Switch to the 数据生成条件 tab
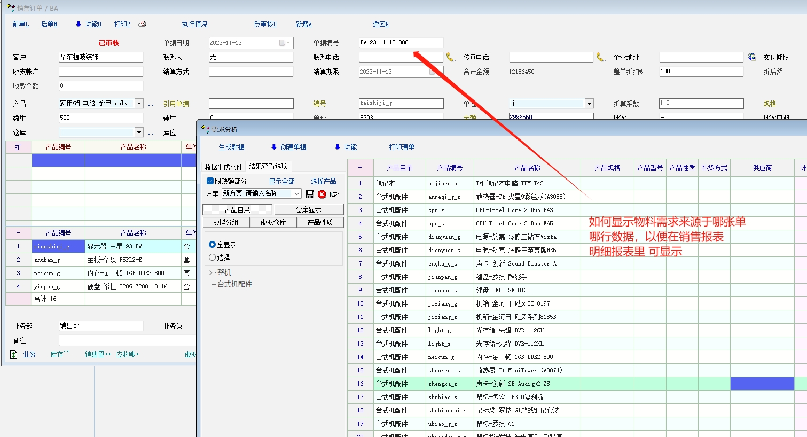This screenshot has height=437, width=807. pyautogui.click(x=223, y=167)
